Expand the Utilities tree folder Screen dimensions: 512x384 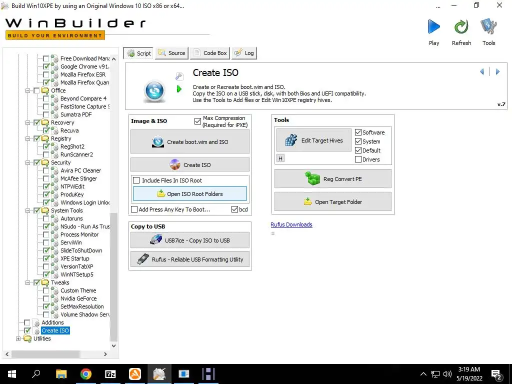tap(18, 338)
